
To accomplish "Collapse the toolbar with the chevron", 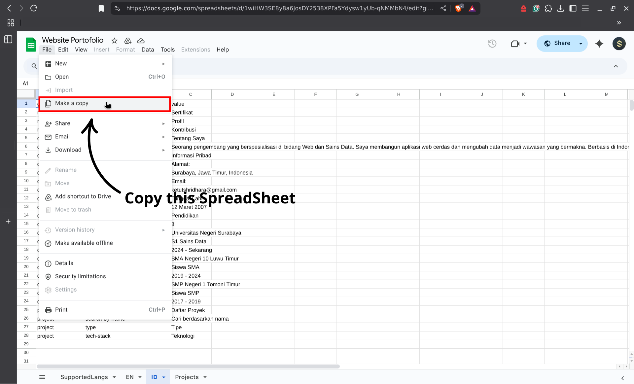I will click(x=616, y=66).
